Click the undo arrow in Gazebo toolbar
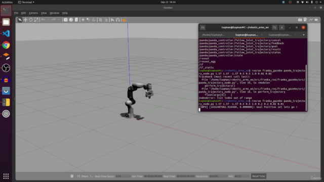Screen dimensions: 324x182 [43, 20]
